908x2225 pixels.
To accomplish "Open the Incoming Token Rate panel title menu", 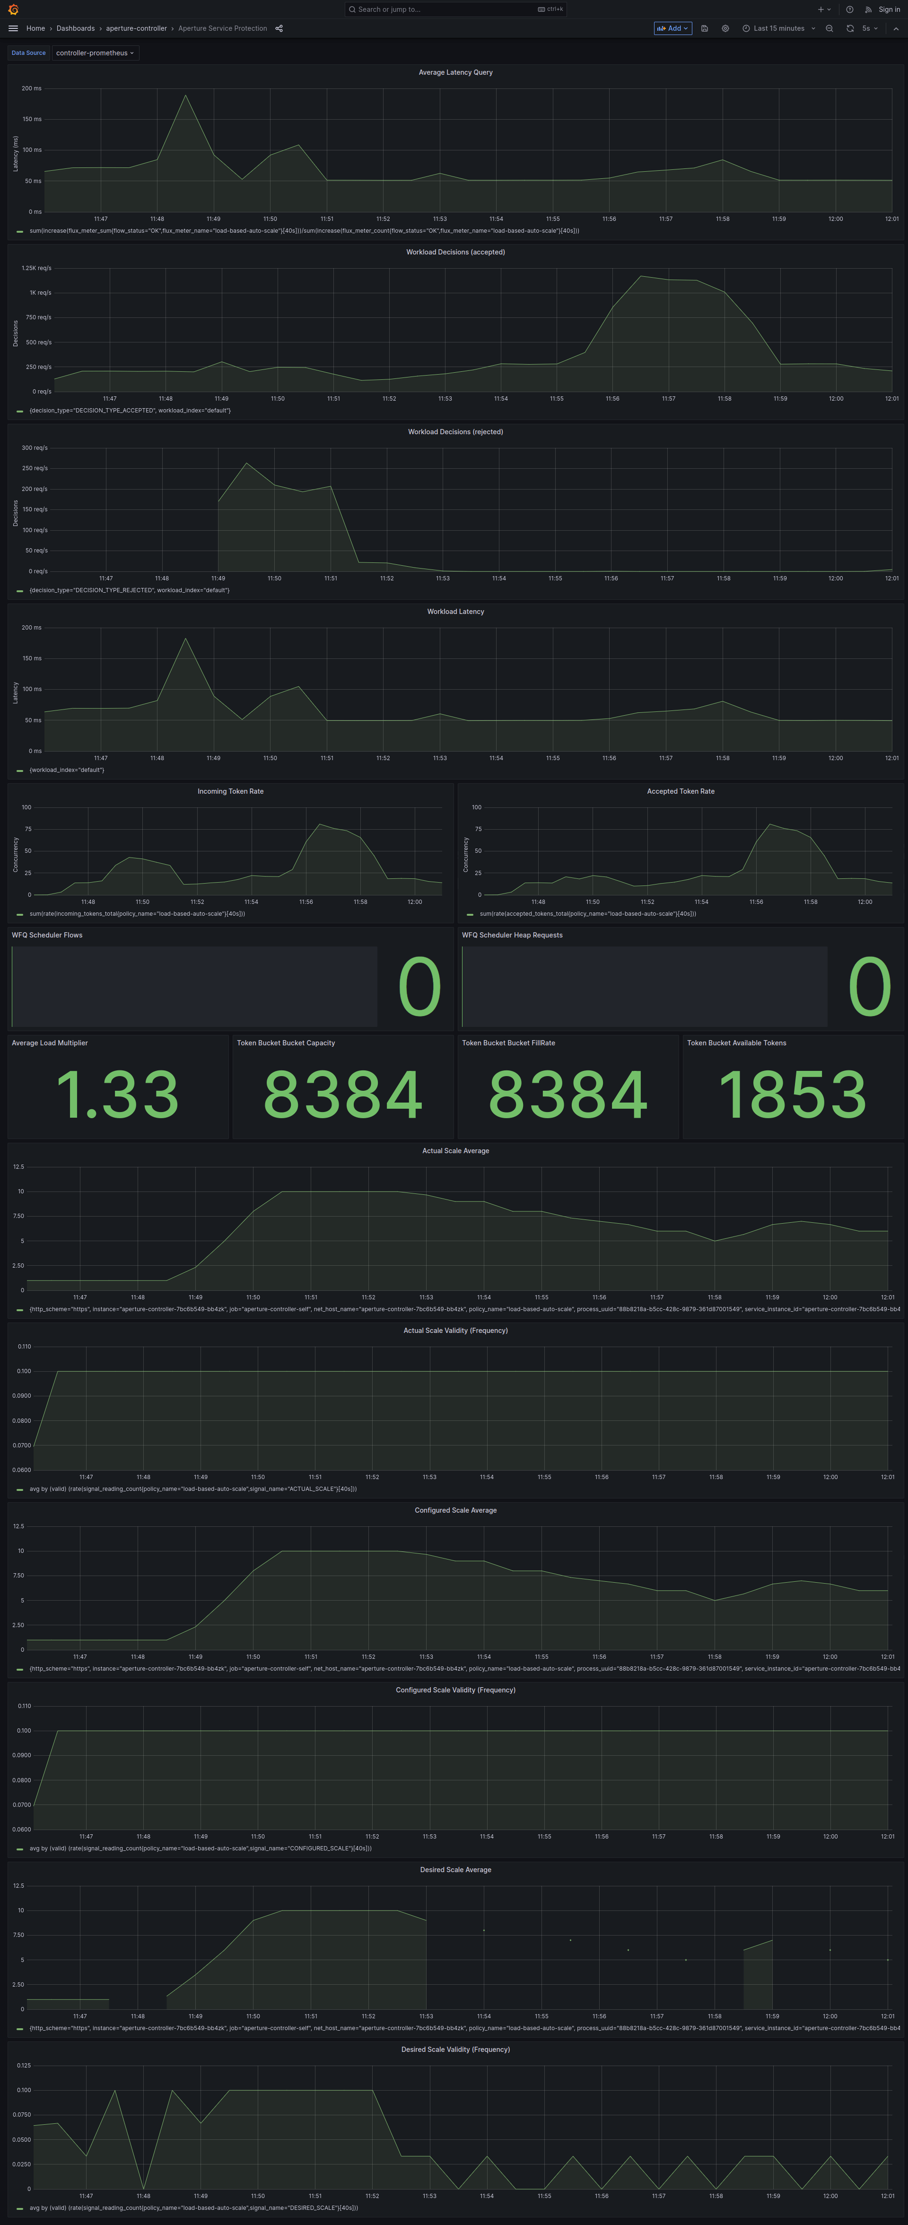I will (x=231, y=791).
